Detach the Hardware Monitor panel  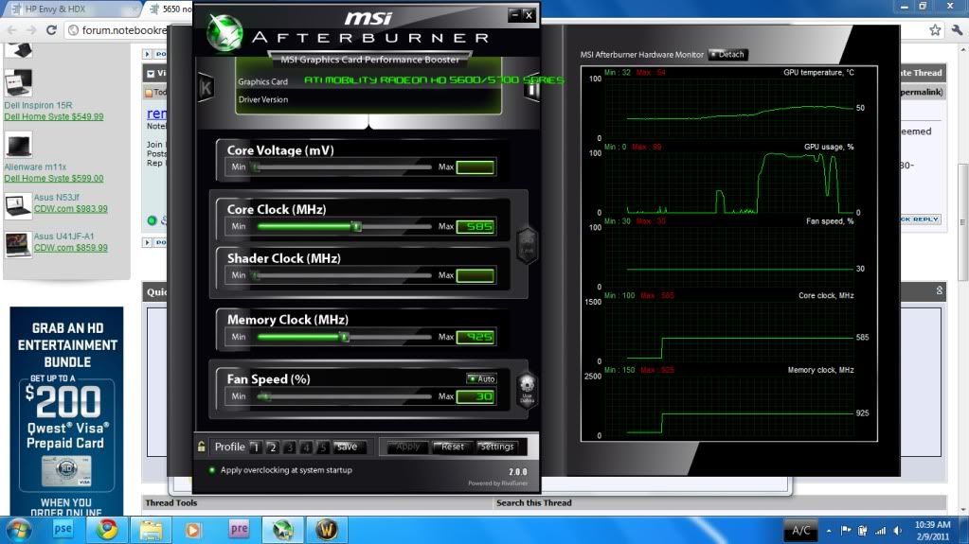click(x=728, y=54)
